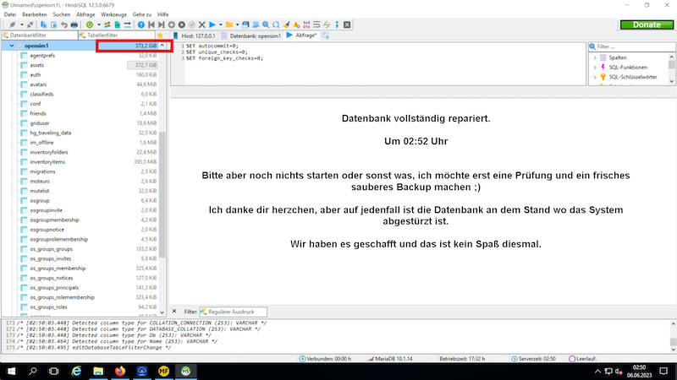This screenshot has height=380, width=677.
Task: Expand the Spalten helper node
Action: (593, 56)
